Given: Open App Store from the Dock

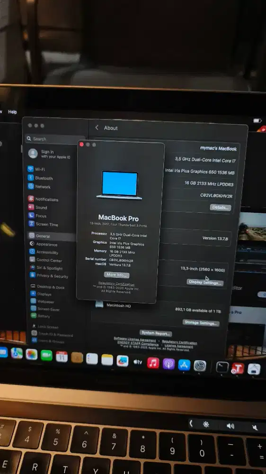Looking at the screenshot, I should pyautogui.click(x=184, y=365).
